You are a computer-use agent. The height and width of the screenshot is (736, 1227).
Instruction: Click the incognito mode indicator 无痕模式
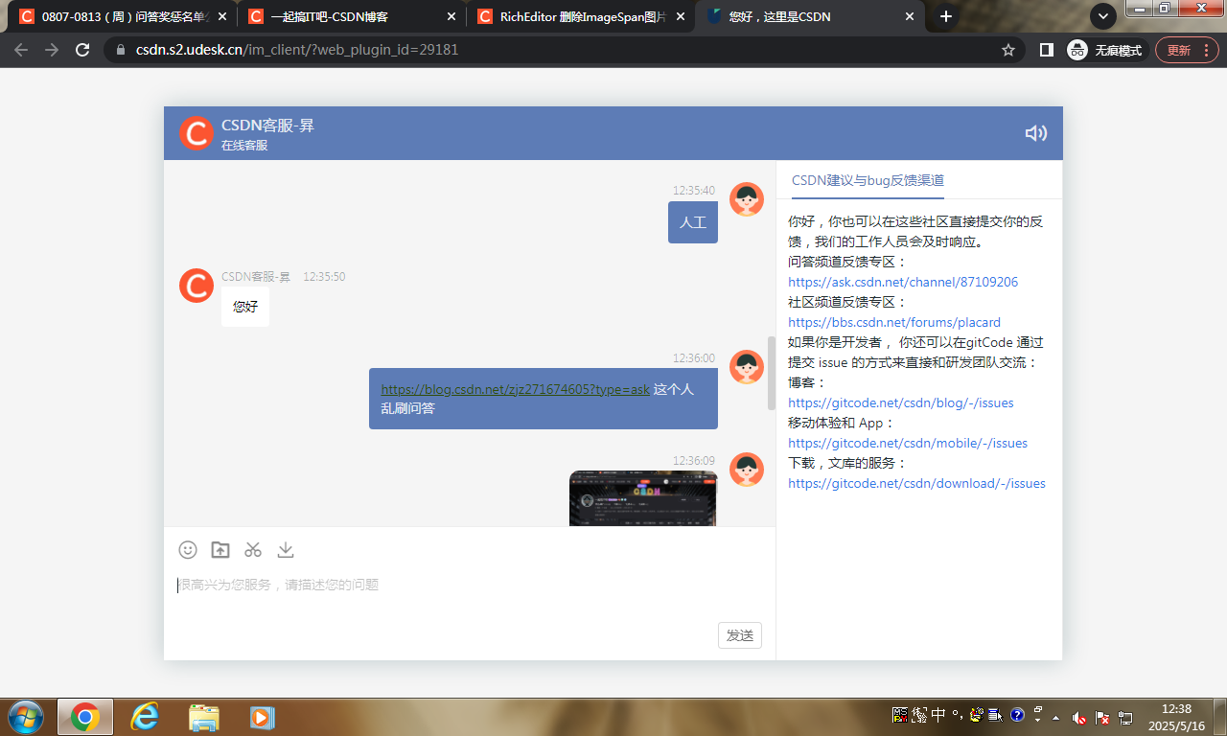(x=1104, y=50)
